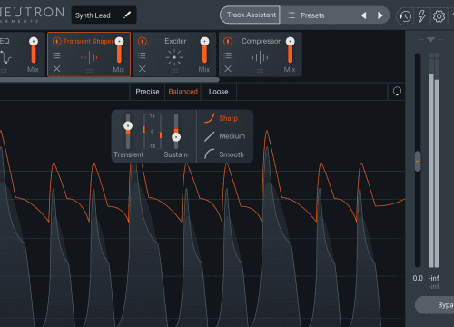This screenshot has height=327, width=454.
Task: Open the undo history clock icon
Action: (405, 16)
